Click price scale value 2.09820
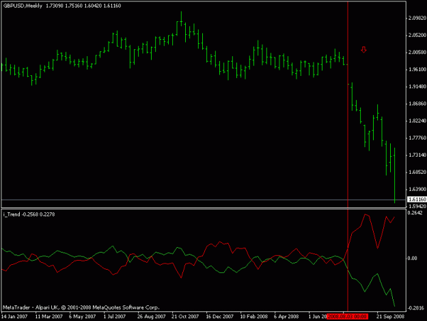427x321 pixels. pyautogui.click(x=417, y=18)
